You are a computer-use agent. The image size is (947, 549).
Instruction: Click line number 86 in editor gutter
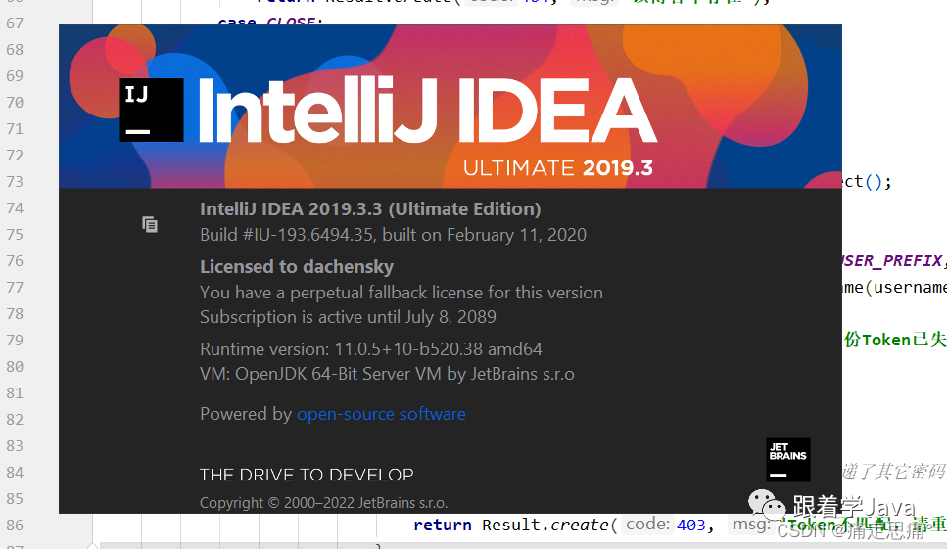(x=15, y=526)
